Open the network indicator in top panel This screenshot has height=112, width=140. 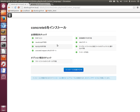click(118, 1)
